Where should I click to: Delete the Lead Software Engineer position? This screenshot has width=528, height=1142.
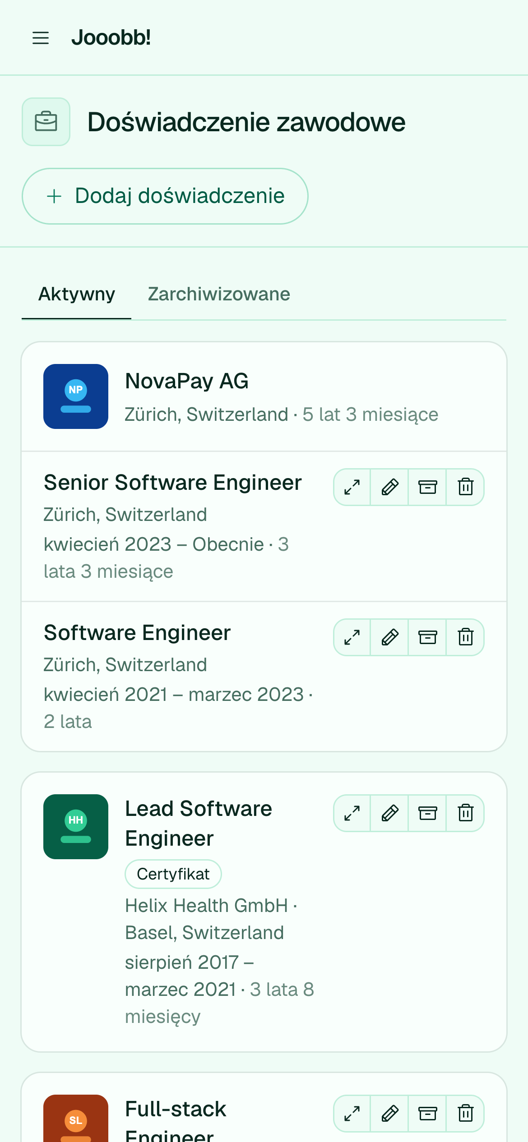point(465,813)
